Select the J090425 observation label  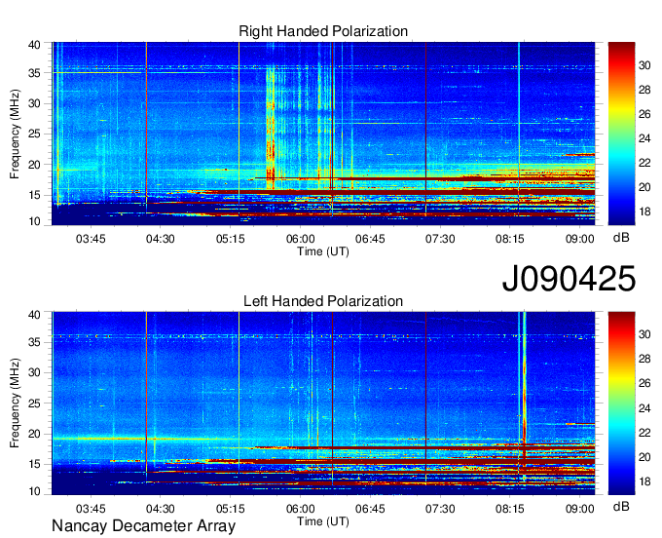point(569,279)
